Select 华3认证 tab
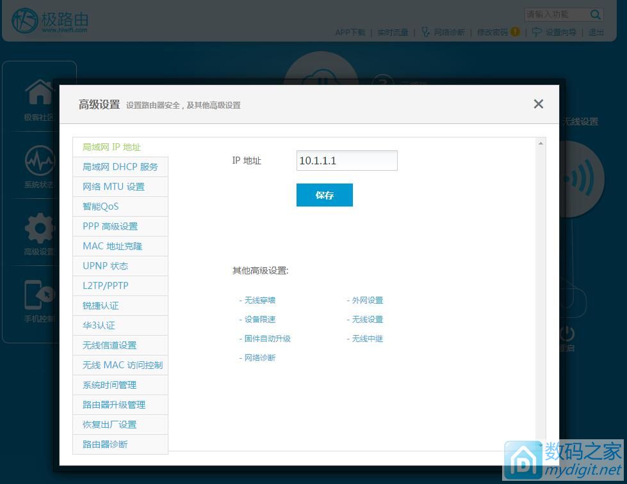The height and width of the screenshot is (484, 627). (120, 325)
